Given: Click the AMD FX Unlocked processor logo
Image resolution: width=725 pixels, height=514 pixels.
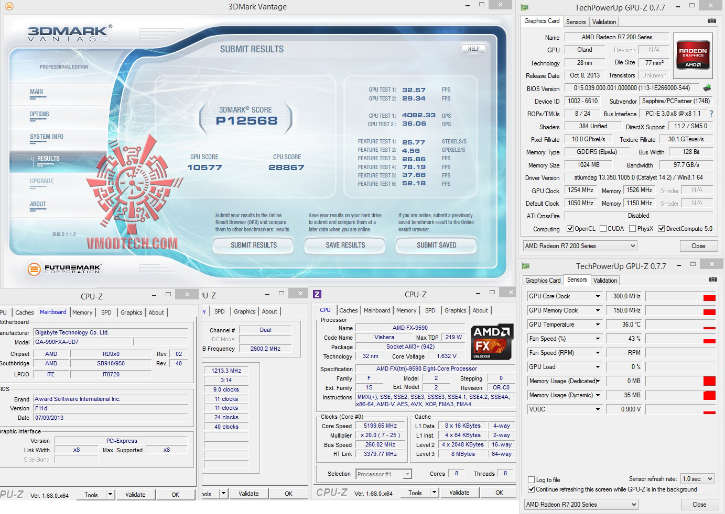Looking at the screenshot, I should click(x=492, y=342).
